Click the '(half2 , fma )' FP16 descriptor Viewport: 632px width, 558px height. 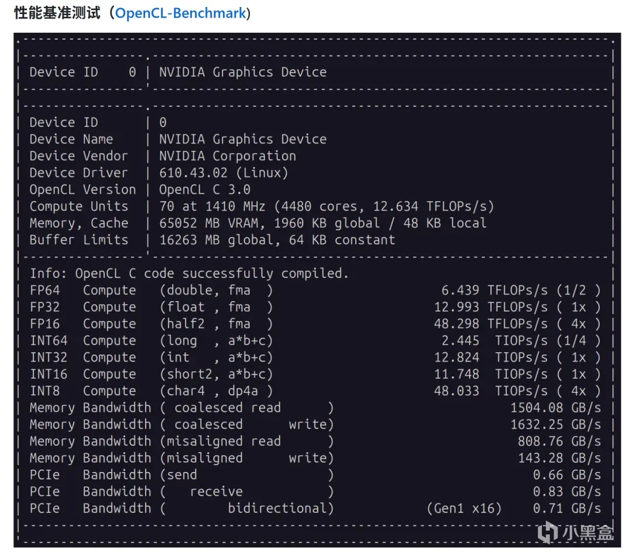click(216, 324)
